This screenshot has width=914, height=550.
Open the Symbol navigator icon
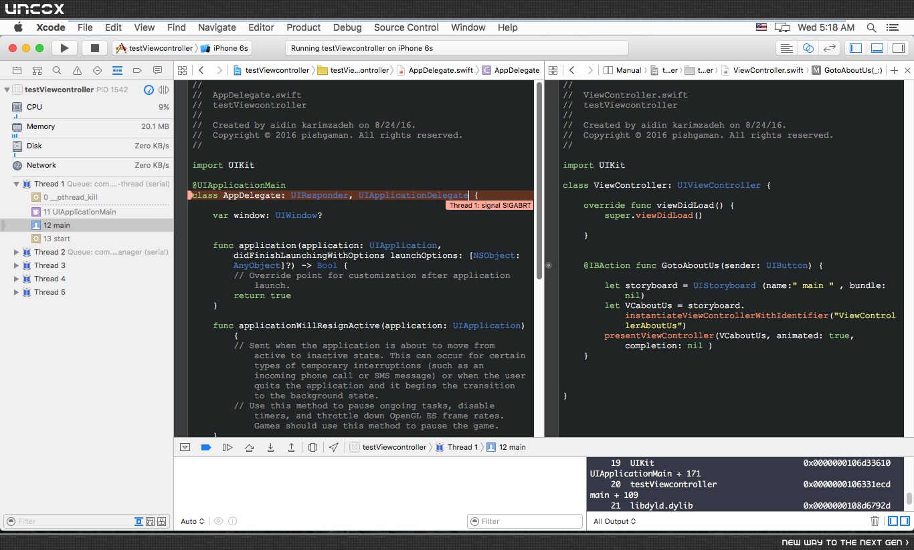pyautogui.click(x=37, y=70)
